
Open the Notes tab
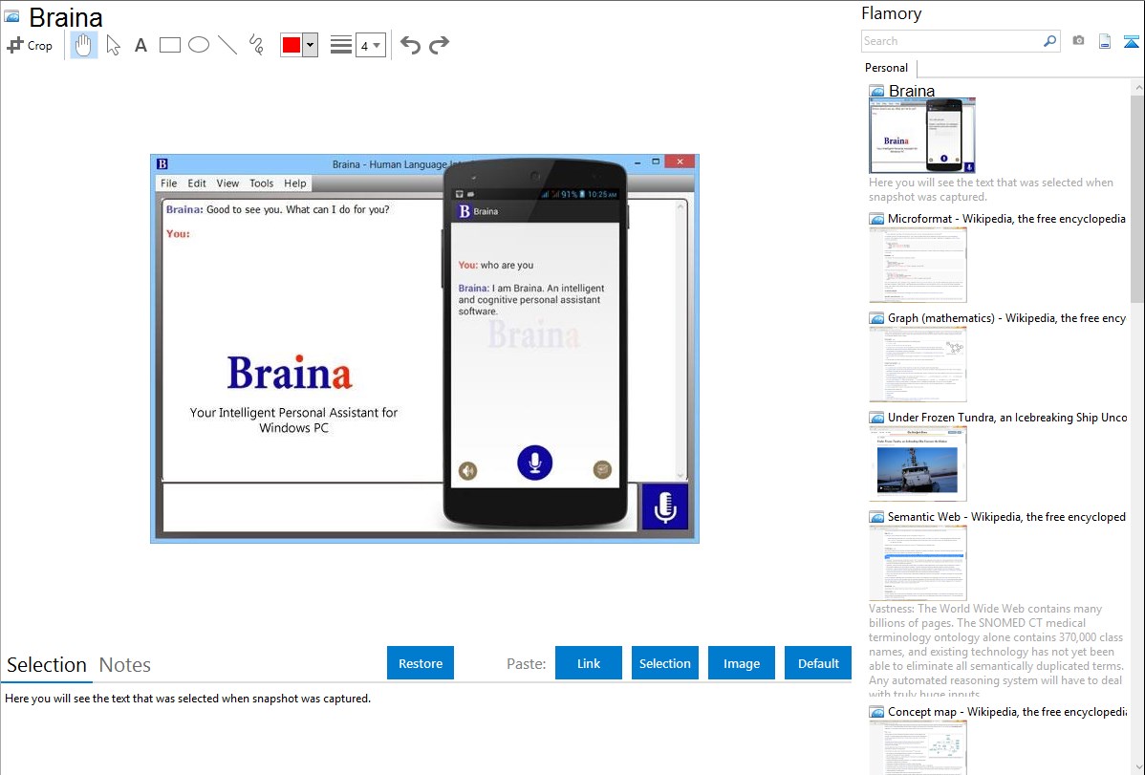click(x=125, y=665)
